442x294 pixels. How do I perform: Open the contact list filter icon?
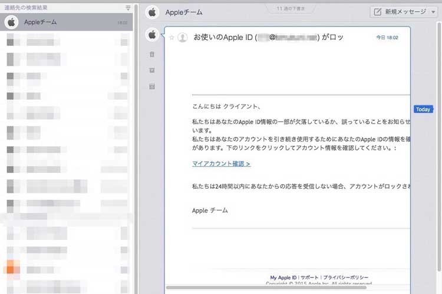128,8
